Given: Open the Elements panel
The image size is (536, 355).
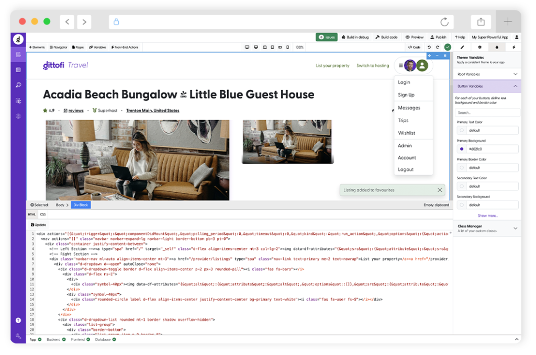Looking at the screenshot, I should coord(37,47).
